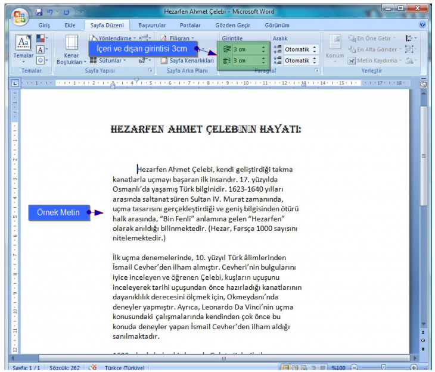435x372 pixels.
Task: Click Türkçe (Türkiye) language indicator
Action: pyautogui.click(x=125, y=368)
